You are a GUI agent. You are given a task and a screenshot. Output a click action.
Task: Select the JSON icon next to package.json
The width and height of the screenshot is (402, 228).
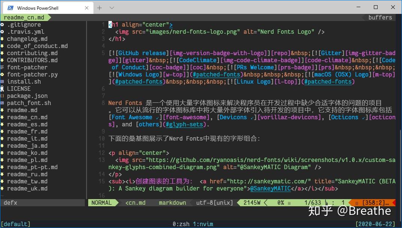(x=3, y=96)
